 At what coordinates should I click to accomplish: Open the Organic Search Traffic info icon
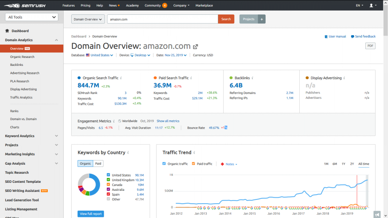point(121,78)
